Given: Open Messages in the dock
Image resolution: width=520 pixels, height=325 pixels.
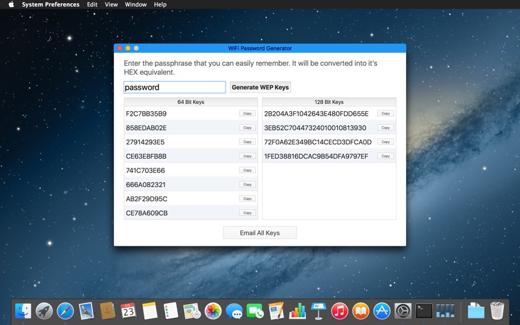Looking at the screenshot, I should tap(234, 311).
